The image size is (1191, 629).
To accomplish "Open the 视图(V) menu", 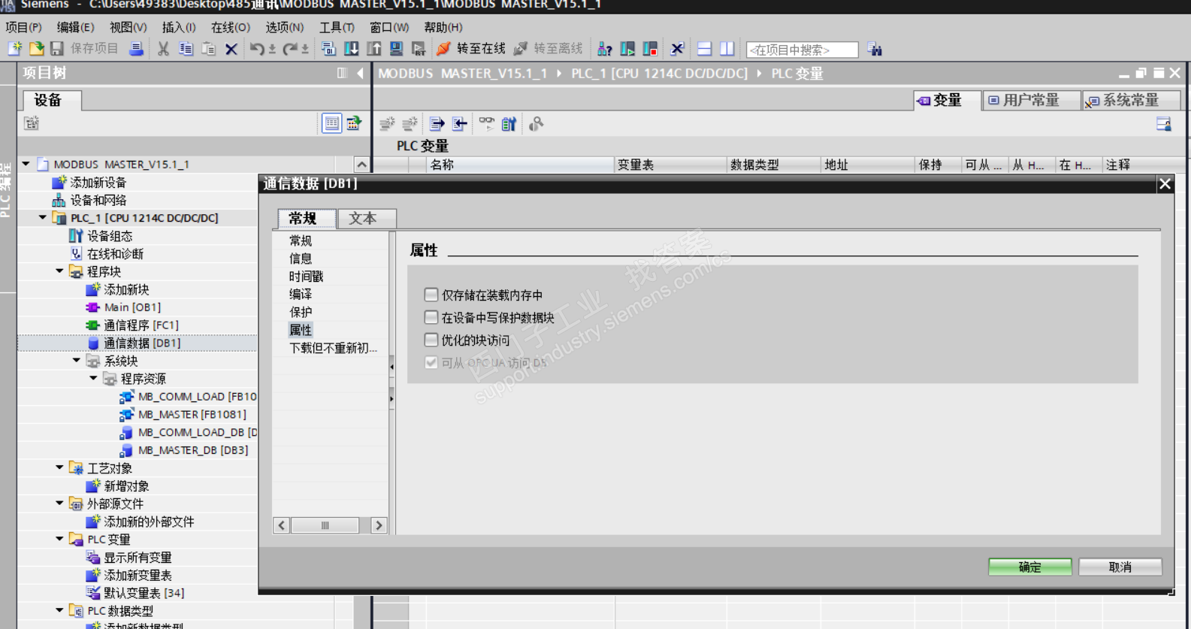I will (128, 28).
